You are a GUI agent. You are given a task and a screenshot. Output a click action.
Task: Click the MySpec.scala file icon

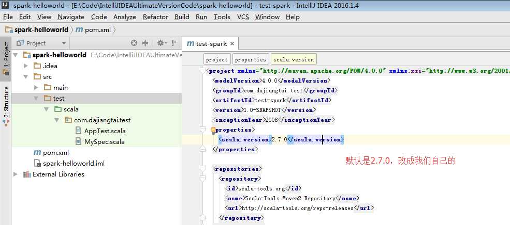tap(78, 141)
